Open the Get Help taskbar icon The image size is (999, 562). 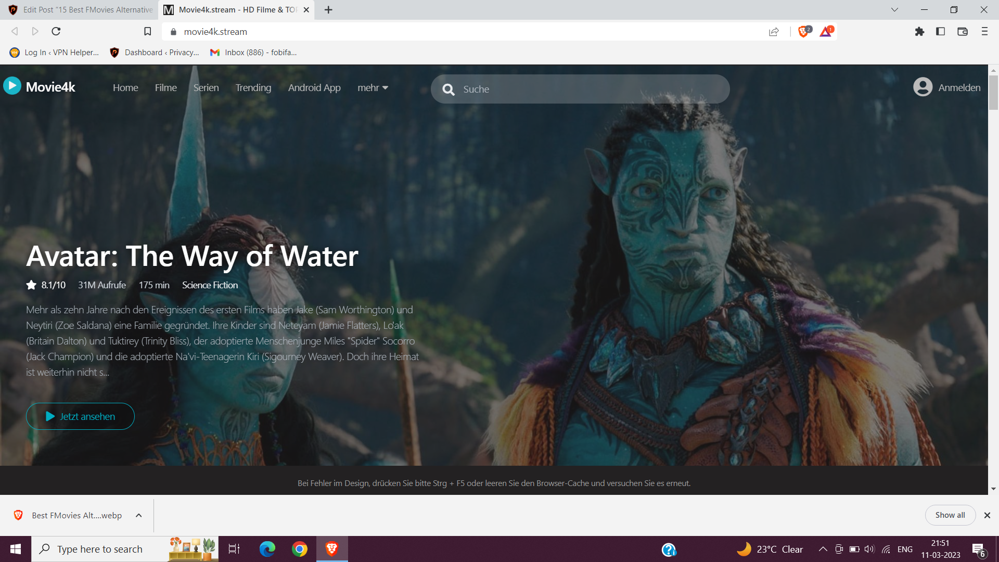coord(669,550)
